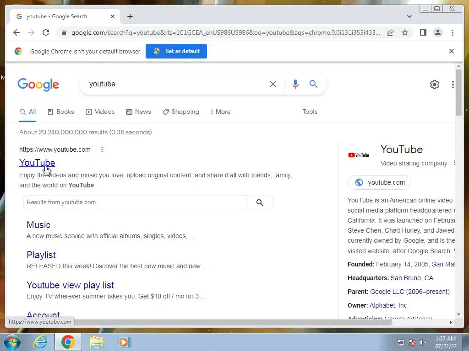Click into the Google search field
Viewport: 469px width, 351px height.
(x=176, y=84)
